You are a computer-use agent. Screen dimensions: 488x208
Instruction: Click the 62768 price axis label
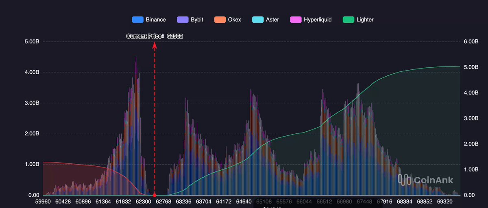(163, 202)
